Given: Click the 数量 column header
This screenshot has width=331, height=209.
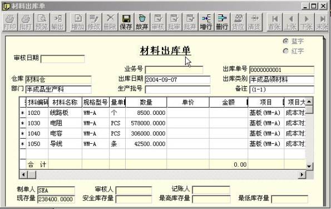Looking at the screenshot, I should (146, 103).
